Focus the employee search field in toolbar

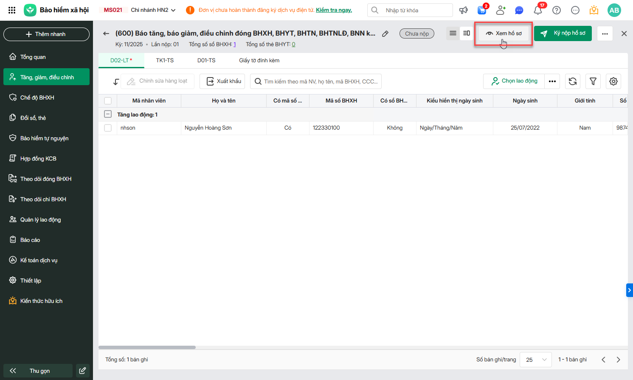[316, 81]
